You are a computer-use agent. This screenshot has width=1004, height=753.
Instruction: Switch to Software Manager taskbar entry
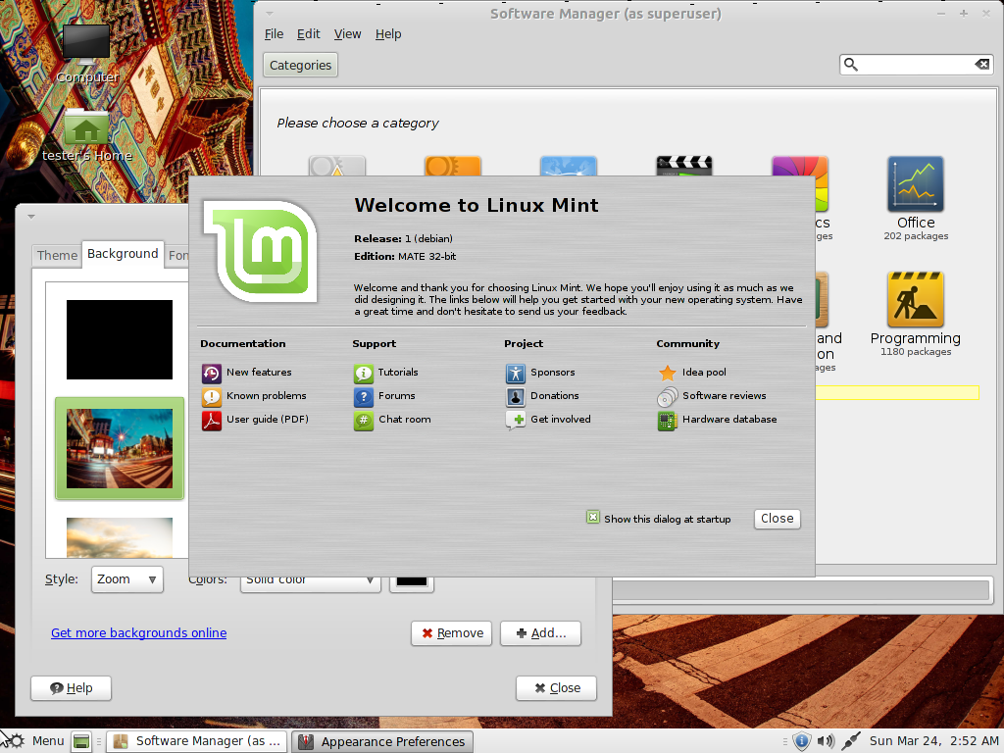[198, 741]
